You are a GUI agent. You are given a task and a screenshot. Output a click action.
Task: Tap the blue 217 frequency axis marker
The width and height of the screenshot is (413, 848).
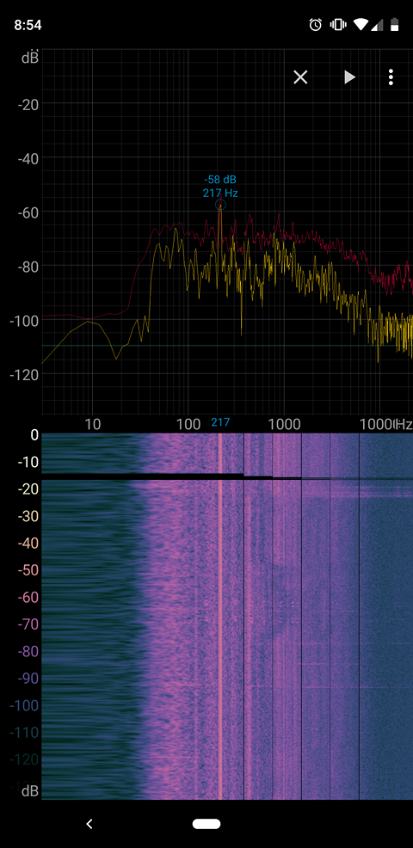[x=220, y=421]
